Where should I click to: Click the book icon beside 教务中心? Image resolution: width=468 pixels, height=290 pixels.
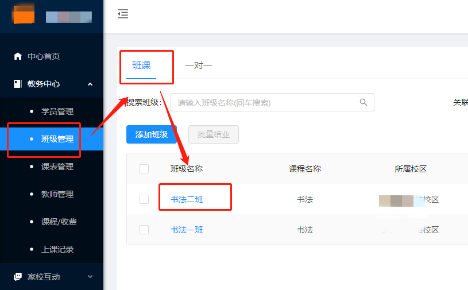(x=18, y=84)
